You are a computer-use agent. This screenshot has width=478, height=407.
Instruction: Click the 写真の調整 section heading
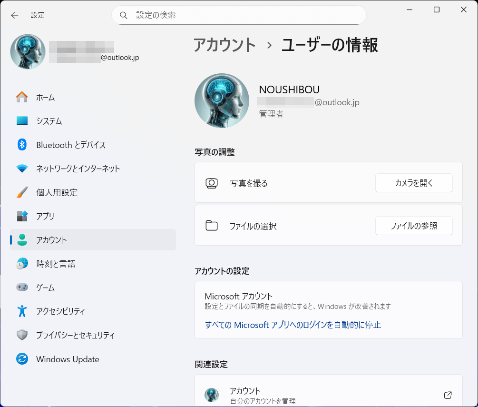tap(215, 152)
